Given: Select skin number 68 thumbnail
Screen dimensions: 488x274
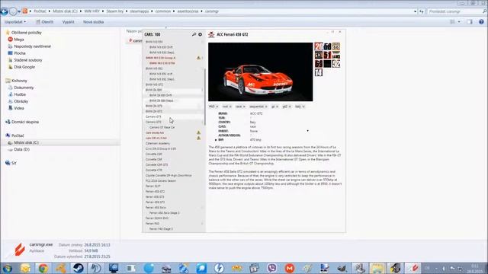Looking at the screenshot, I should coord(327,46).
